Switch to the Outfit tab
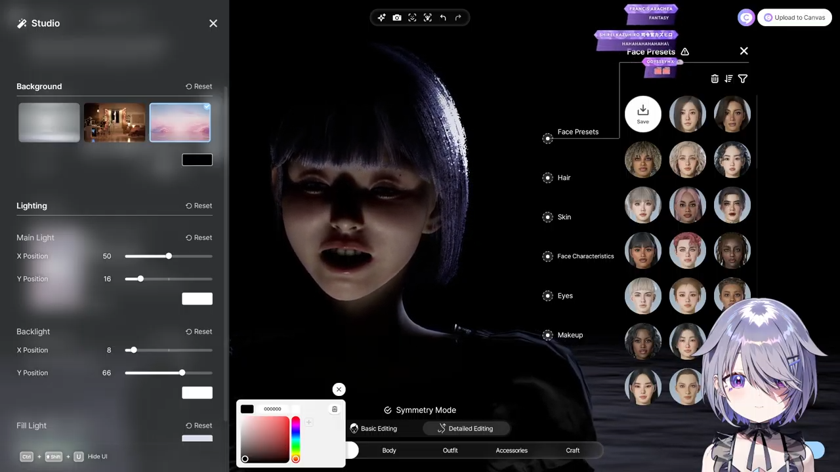Viewport: 840px width, 472px height. tap(450, 450)
